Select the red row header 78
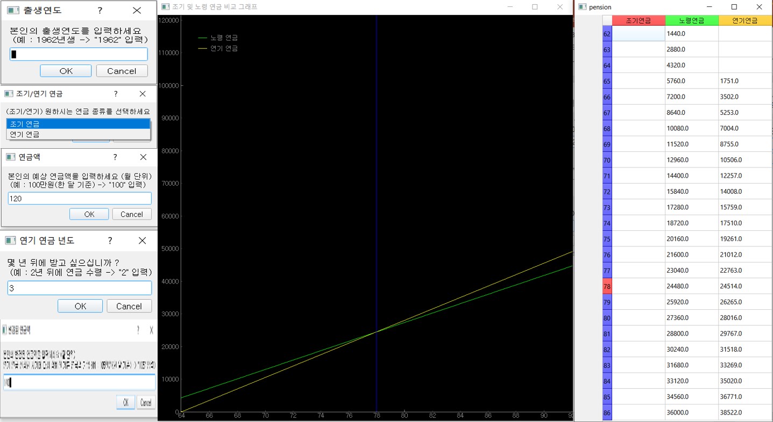The image size is (773, 422). (607, 286)
